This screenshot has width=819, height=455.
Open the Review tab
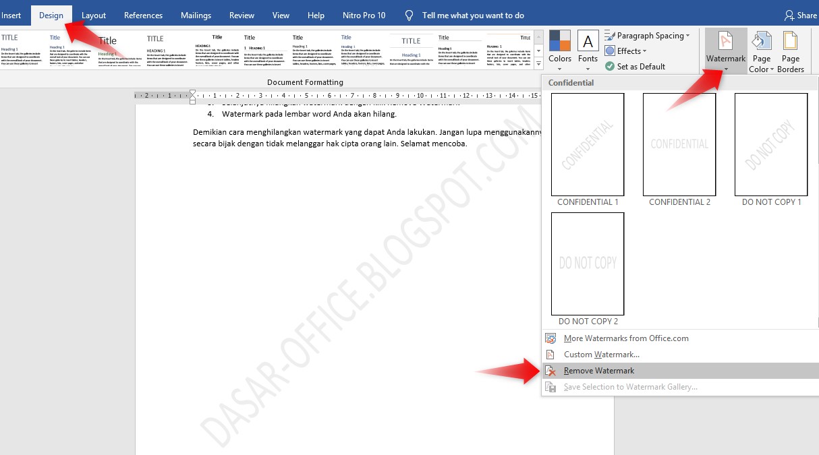coord(242,15)
